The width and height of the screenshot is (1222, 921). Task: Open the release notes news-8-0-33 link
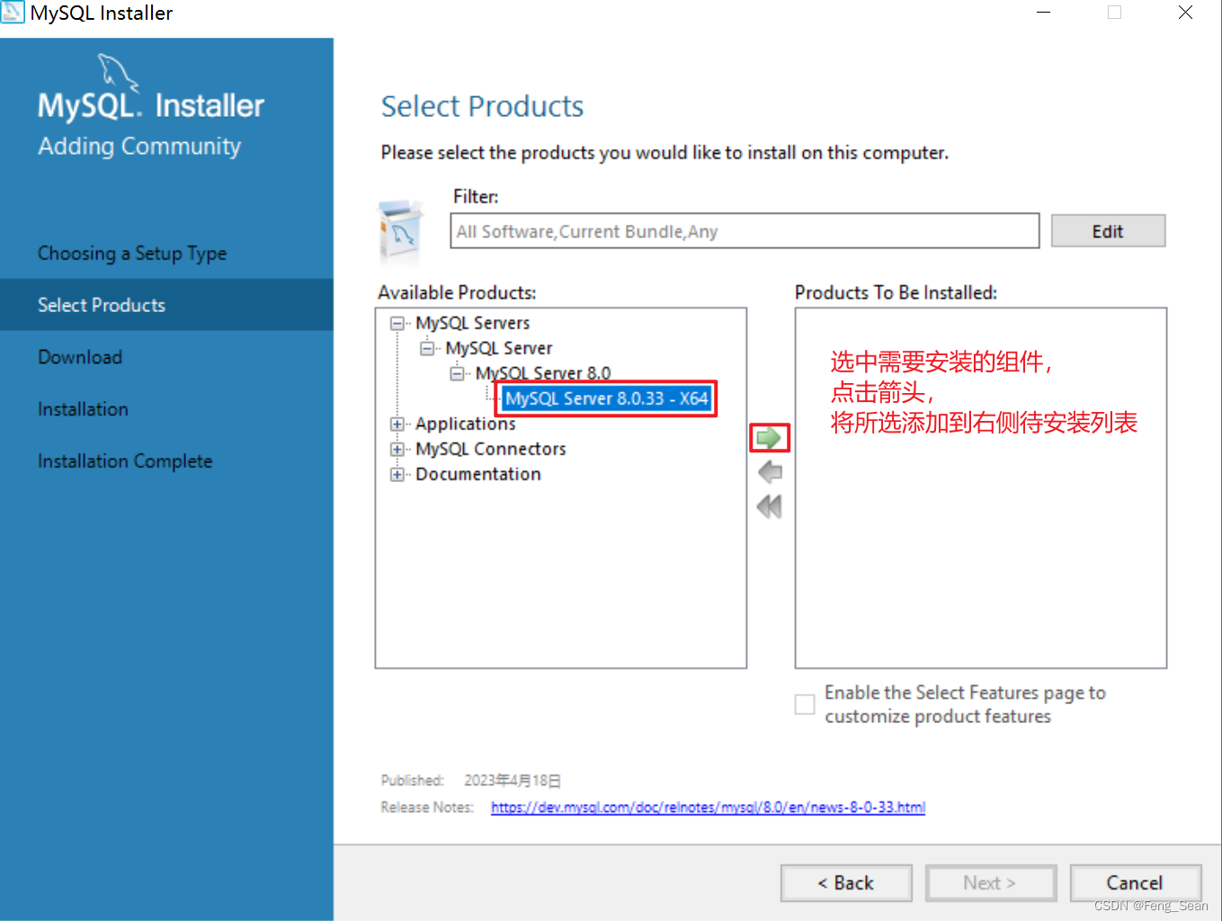coord(708,808)
